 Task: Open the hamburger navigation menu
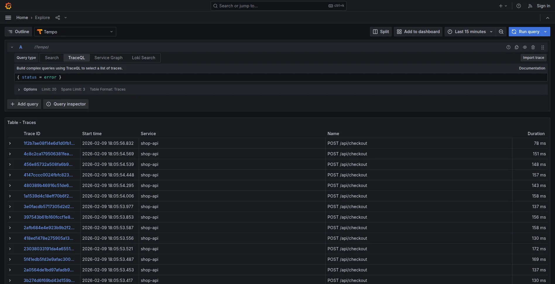click(x=8, y=18)
